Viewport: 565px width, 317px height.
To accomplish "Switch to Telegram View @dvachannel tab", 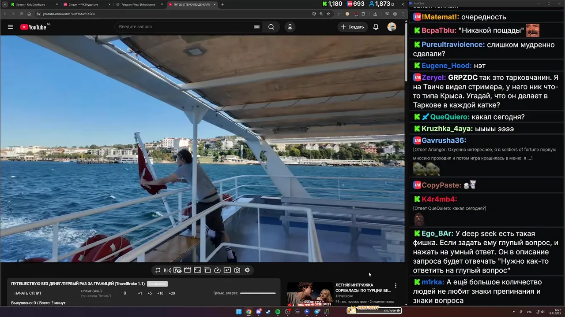I will (x=139, y=4).
